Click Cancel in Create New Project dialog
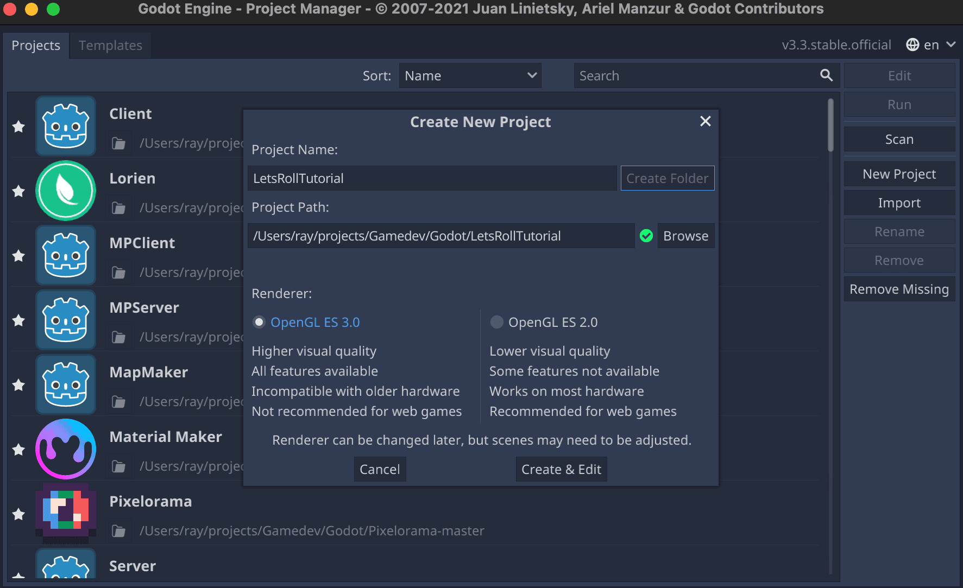Viewport: 963px width, 588px height. (x=380, y=469)
